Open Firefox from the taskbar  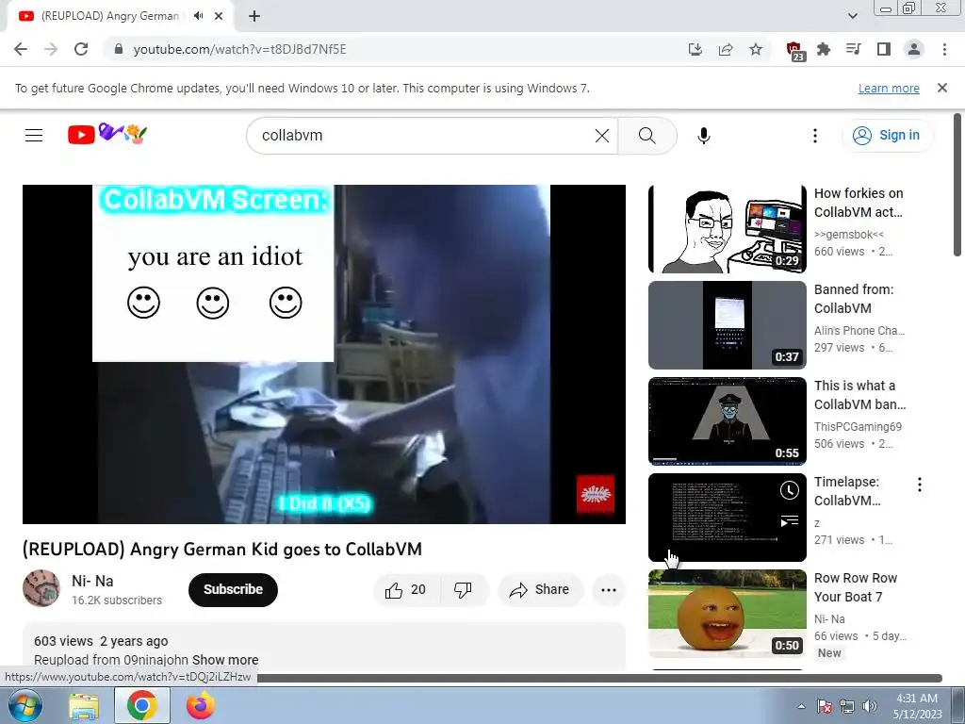coord(201,706)
